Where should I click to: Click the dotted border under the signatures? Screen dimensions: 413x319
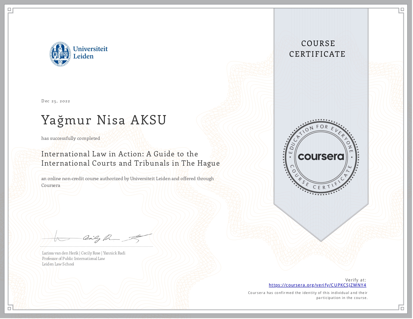[97, 247]
